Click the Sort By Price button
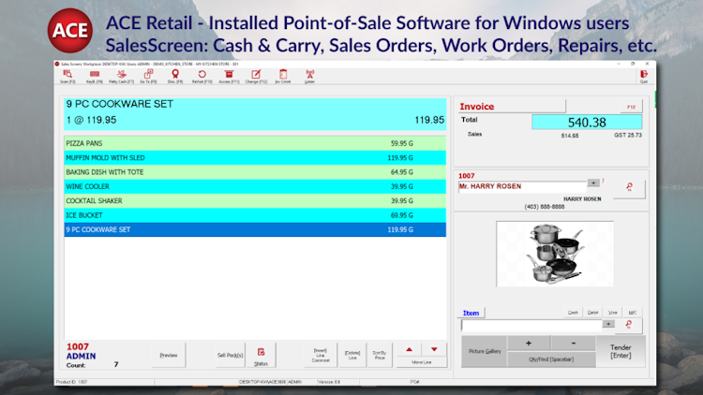This screenshot has width=703, height=395. pos(380,356)
